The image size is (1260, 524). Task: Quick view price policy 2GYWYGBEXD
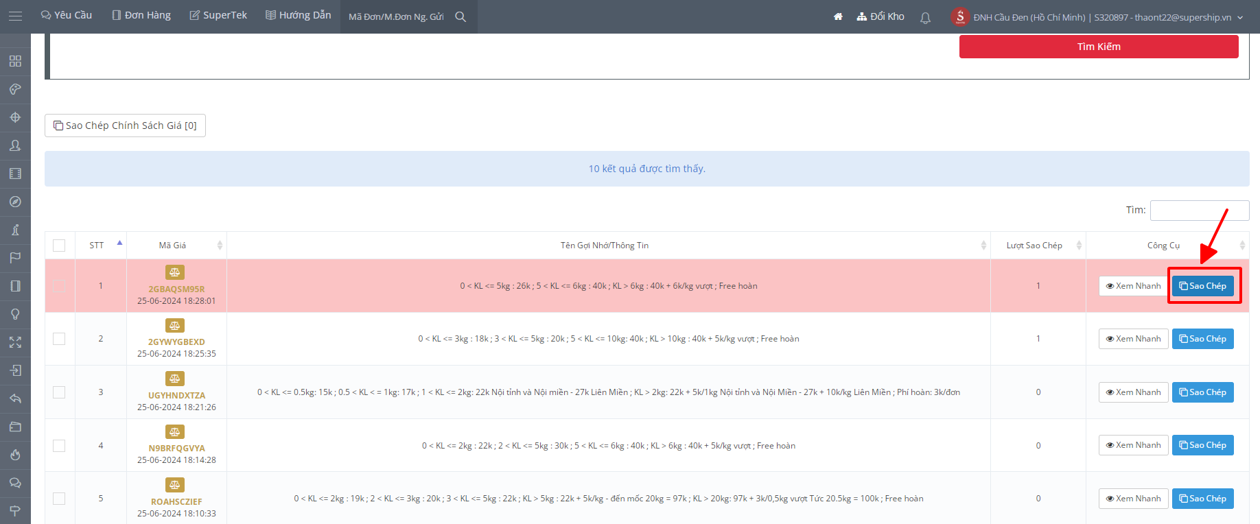[x=1133, y=339]
